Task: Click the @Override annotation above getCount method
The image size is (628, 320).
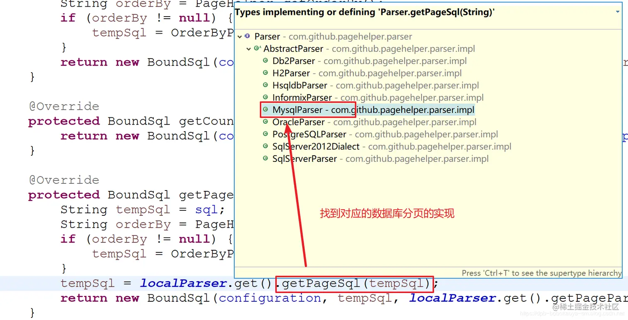Action: 64,106
